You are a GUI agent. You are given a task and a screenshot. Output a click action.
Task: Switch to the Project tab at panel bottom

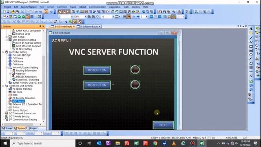coord(32,128)
